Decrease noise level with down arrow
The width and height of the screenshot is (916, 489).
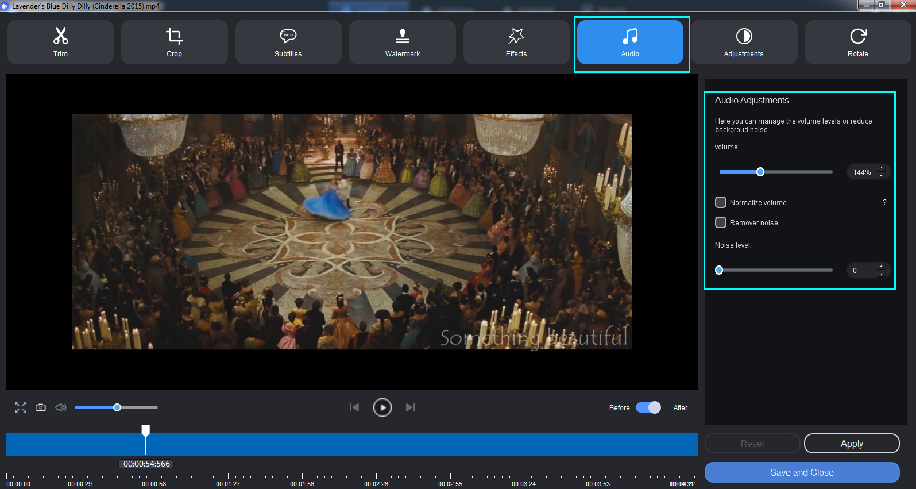[882, 274]
